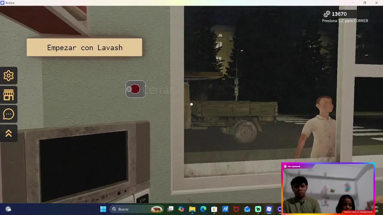Switch to Roblox icon in taskbar
The image size is (383, 215).
[269, 209]
